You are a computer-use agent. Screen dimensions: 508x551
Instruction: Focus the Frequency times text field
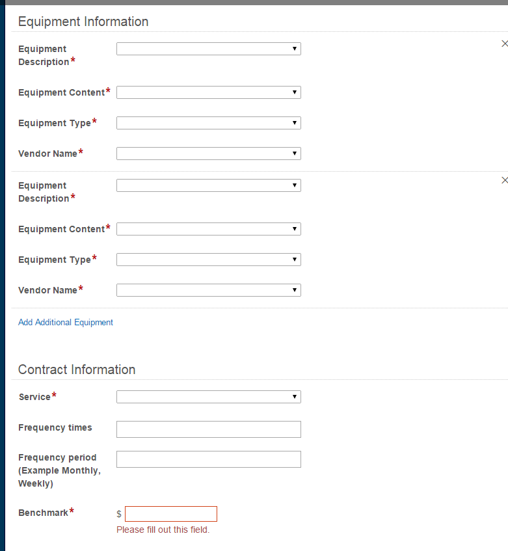click(209, 429)
